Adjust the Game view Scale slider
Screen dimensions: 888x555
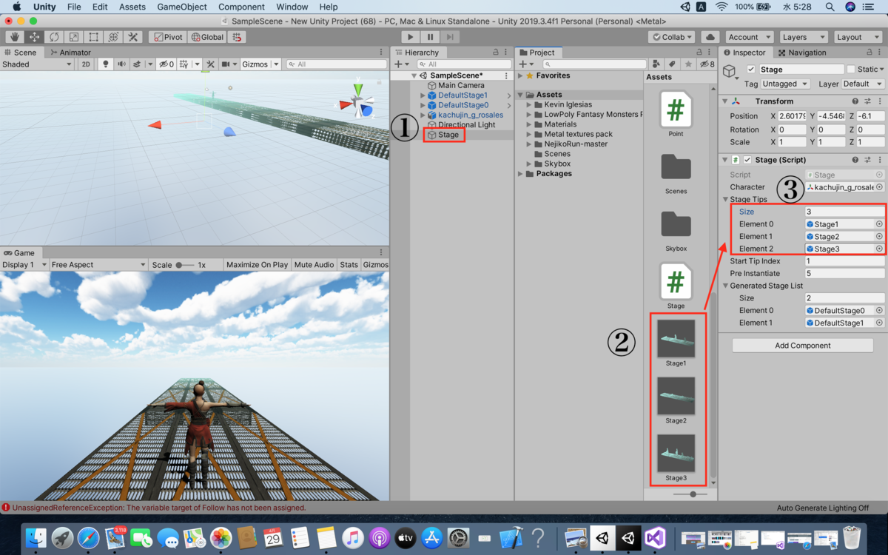point(184,265)
